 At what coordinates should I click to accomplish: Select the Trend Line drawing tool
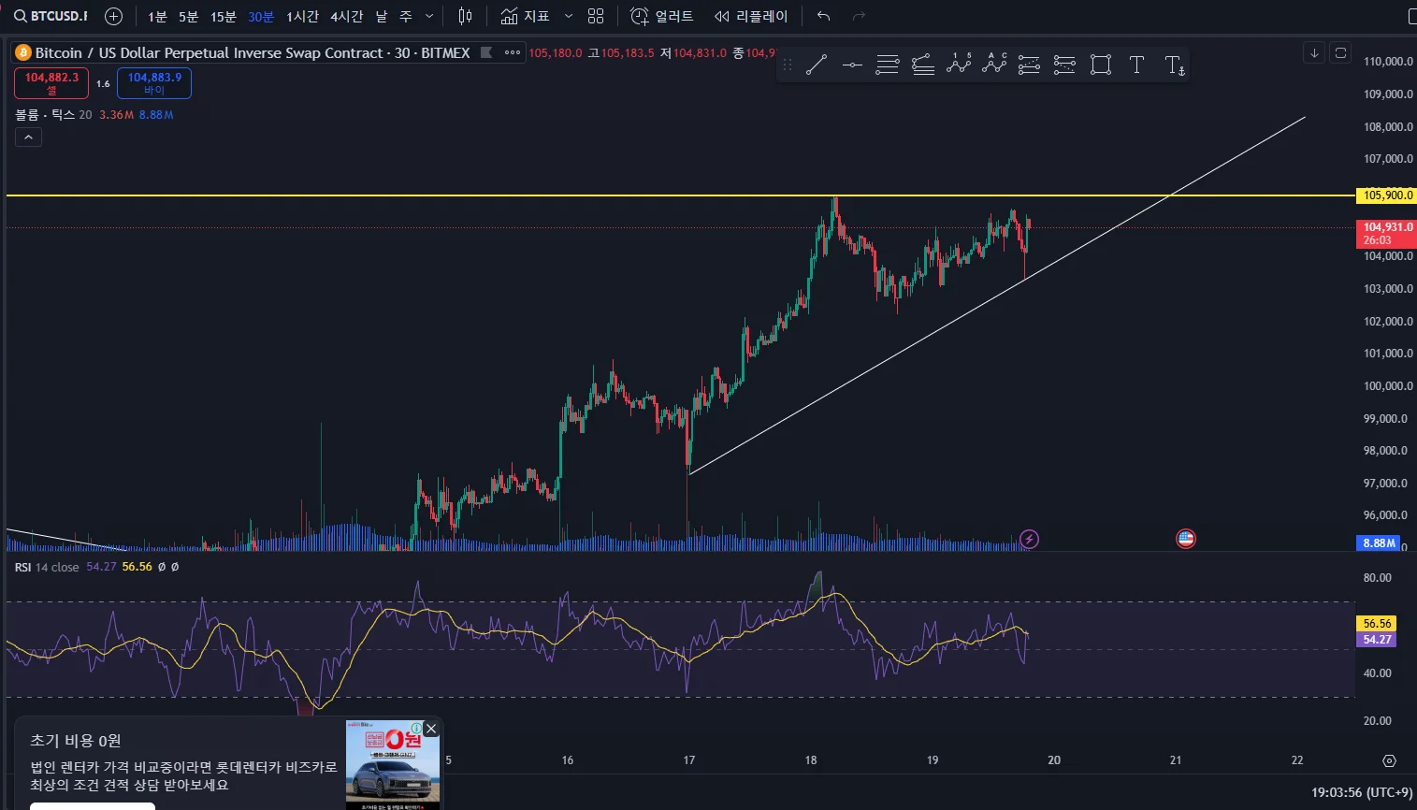pyautogui.click(x=817, y=65)
